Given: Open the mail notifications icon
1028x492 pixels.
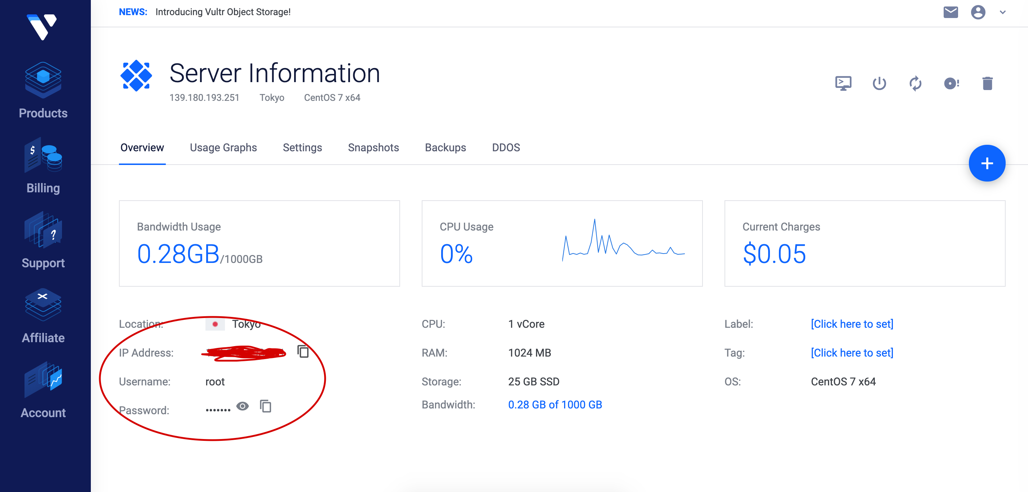Looking at the screenshot, I should tap(950, 12).
